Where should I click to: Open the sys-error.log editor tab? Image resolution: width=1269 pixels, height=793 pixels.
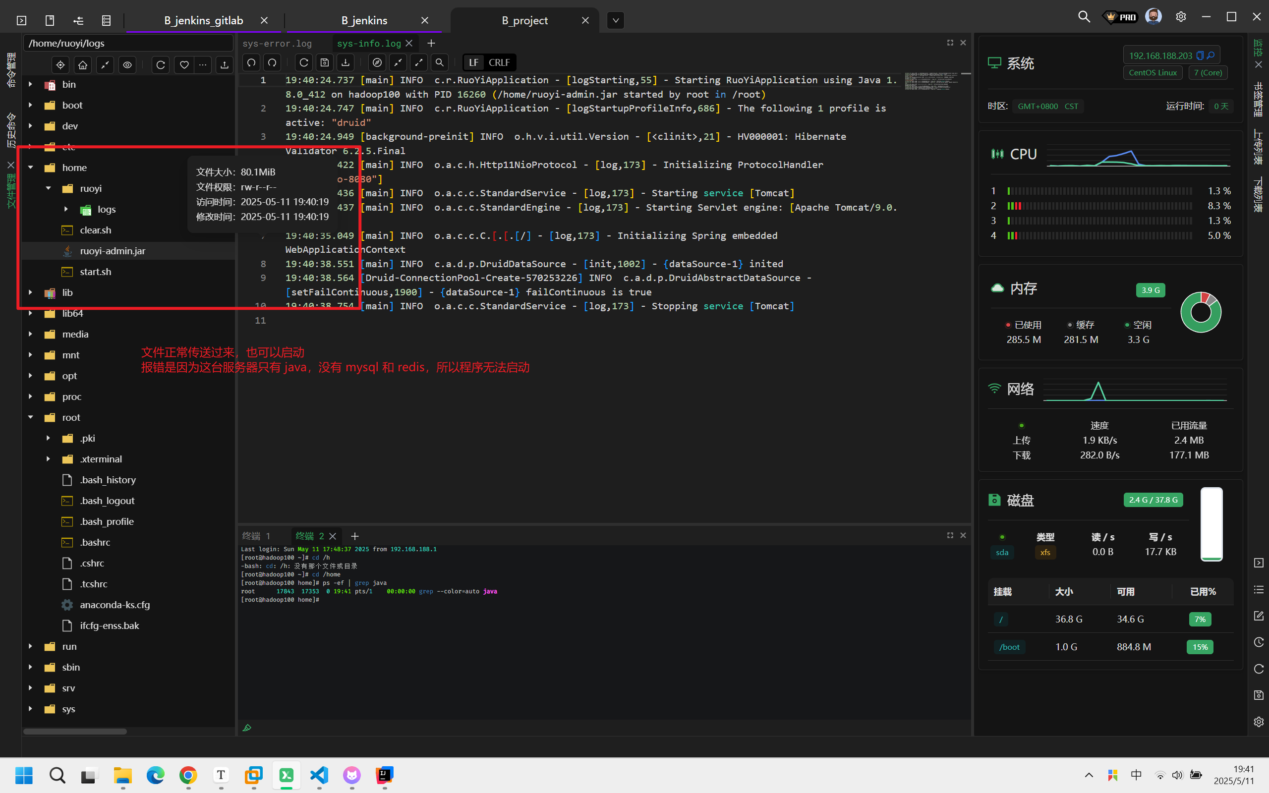tap(277, 44)
